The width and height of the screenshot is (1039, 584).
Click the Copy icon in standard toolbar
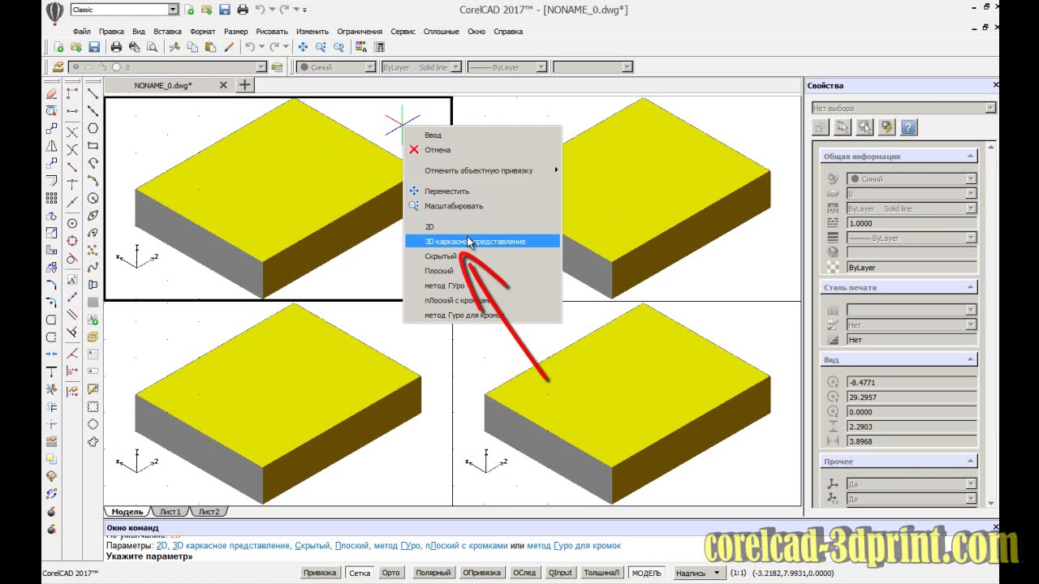192,47
